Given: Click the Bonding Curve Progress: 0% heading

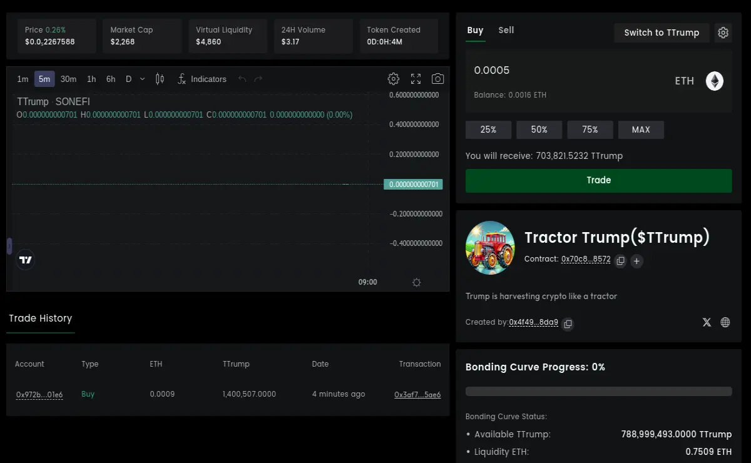Looking at the screenshot, I should point(535,367).
